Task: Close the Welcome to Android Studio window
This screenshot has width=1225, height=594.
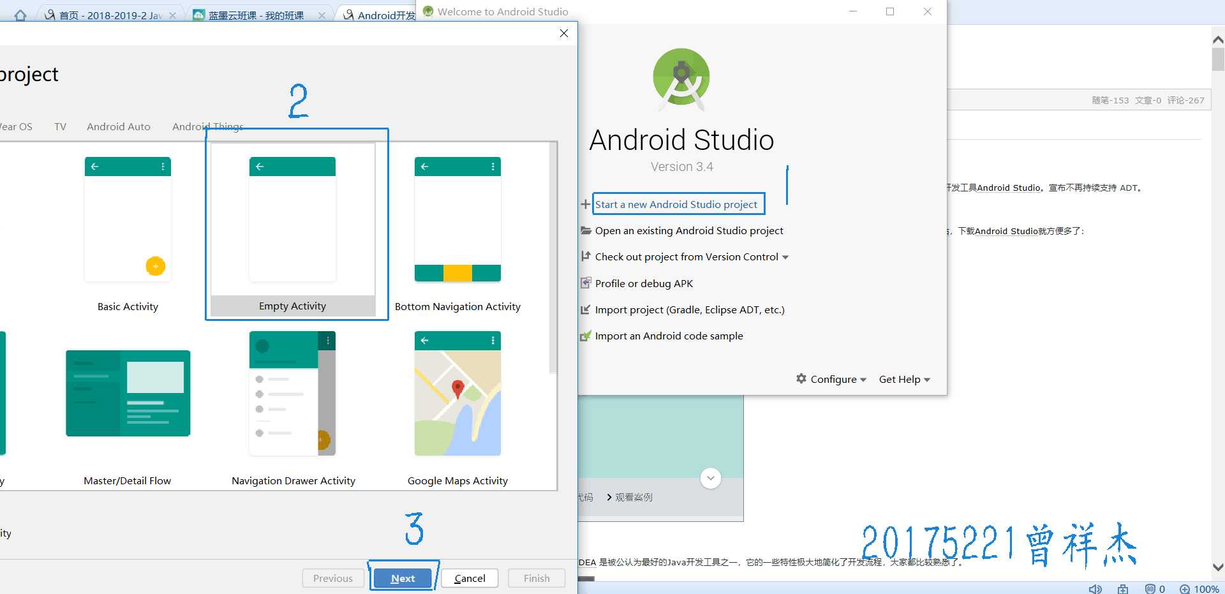Action: [928, 11]
